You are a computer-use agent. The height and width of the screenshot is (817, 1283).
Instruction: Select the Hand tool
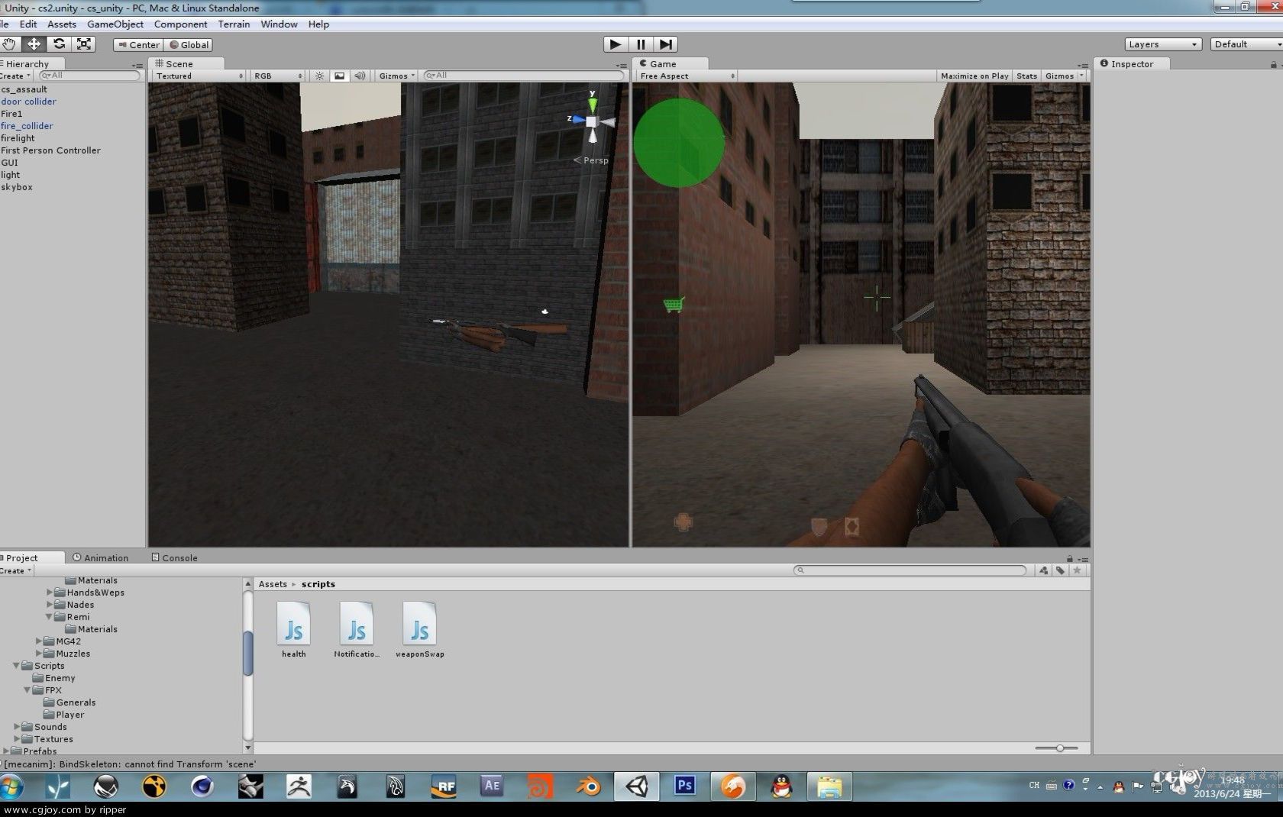(9, 44)
